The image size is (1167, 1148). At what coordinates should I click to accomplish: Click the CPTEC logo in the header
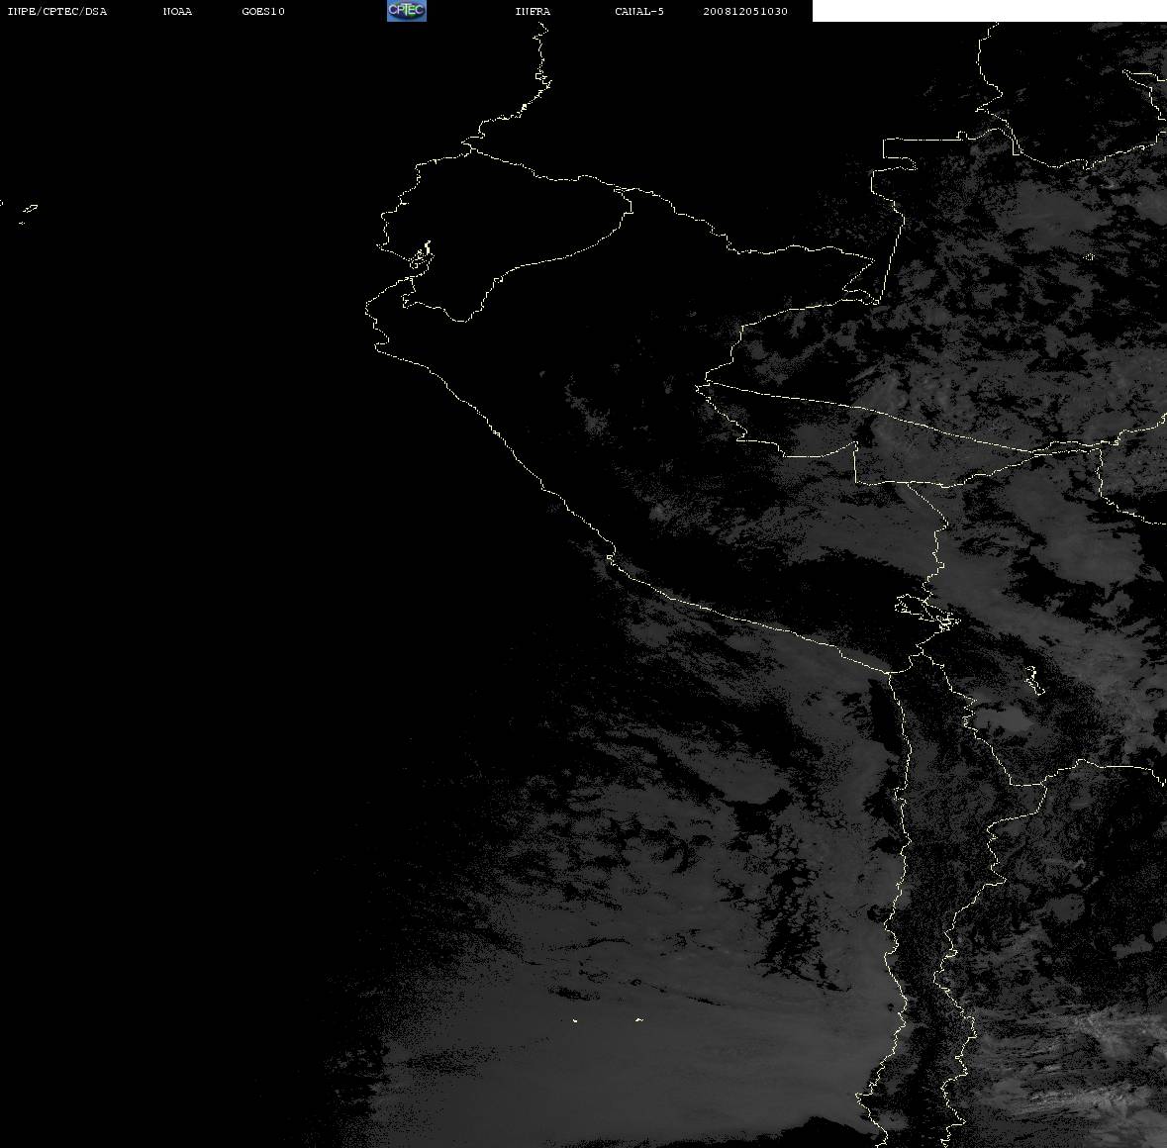(x=407, y=11)
